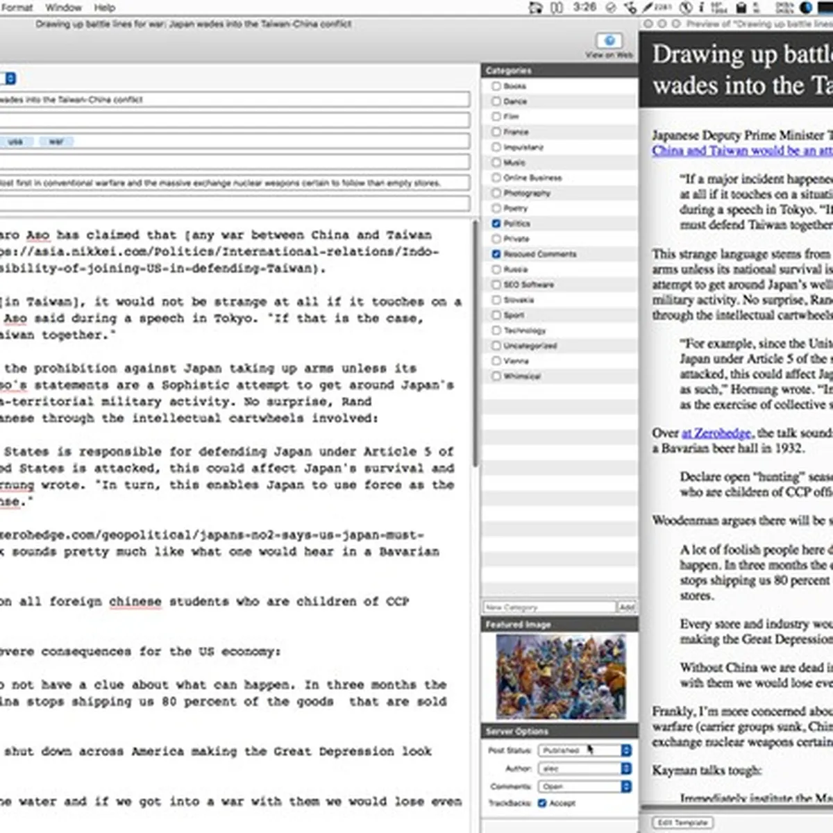Click the node-graph icon in menu bar
Image resolution: width=833 pixels, height=833 pixels.
click(630, 8)
